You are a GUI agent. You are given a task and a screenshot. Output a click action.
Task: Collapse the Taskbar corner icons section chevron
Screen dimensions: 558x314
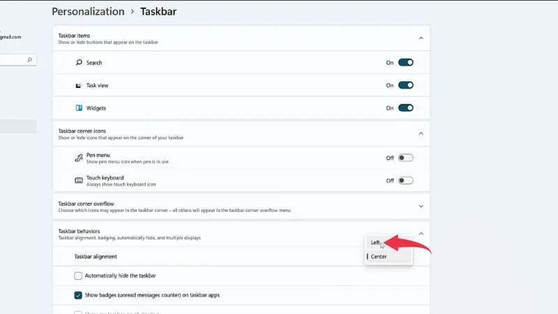point(421,133)
